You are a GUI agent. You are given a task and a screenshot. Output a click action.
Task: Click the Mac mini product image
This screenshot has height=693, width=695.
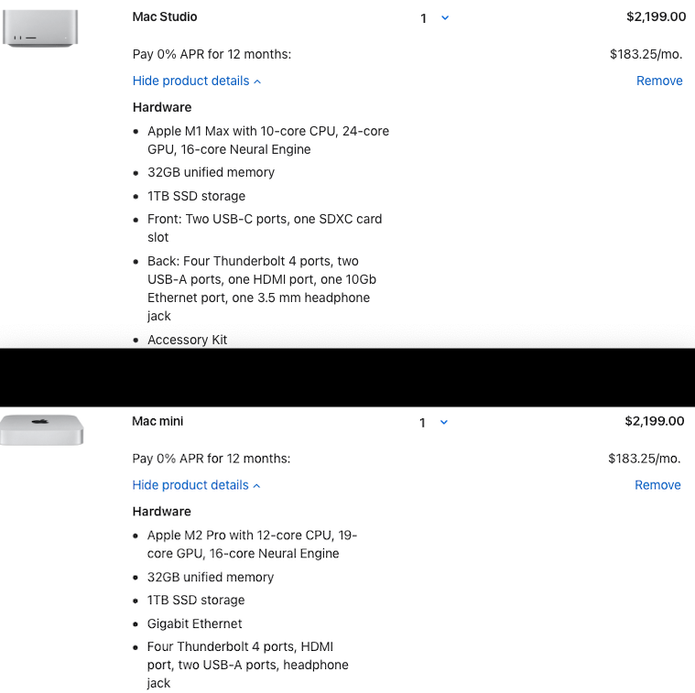click(42, 430)
